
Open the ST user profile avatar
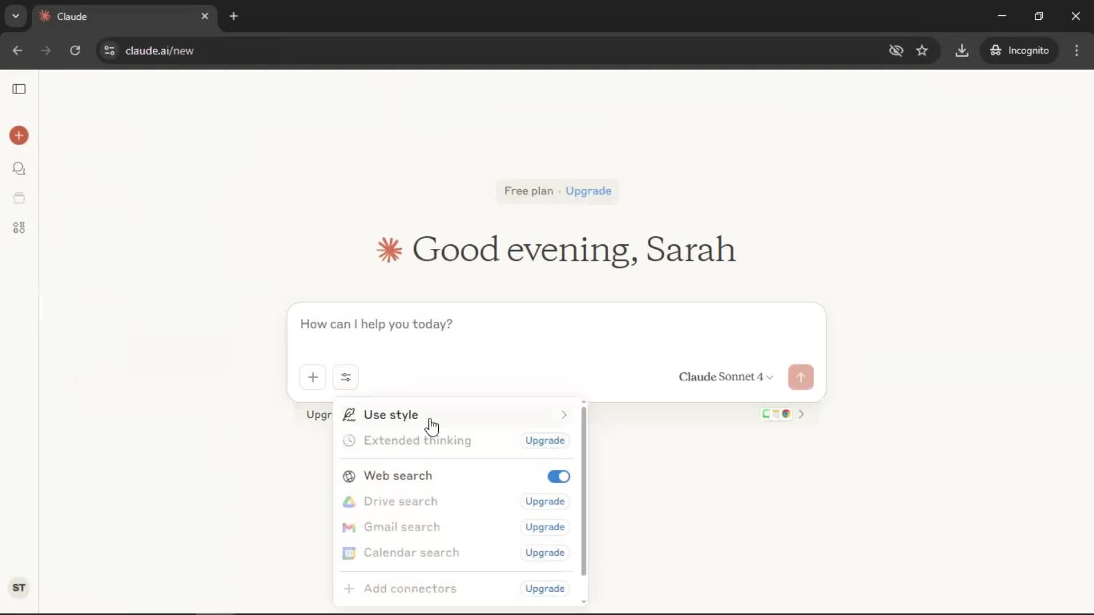pyautogui.click(x=19, y=588)
